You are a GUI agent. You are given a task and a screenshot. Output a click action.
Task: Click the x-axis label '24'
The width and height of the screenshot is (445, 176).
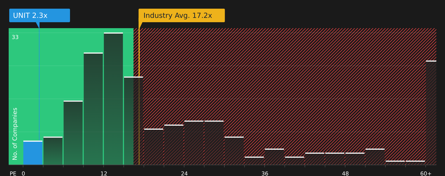184,174
